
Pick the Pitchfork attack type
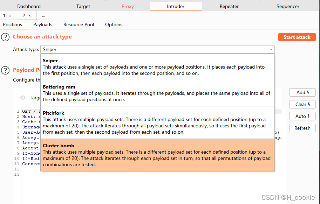point(158,122)
